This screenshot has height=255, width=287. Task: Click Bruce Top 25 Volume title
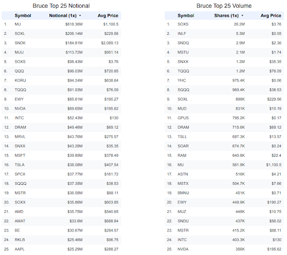(224, 6)
